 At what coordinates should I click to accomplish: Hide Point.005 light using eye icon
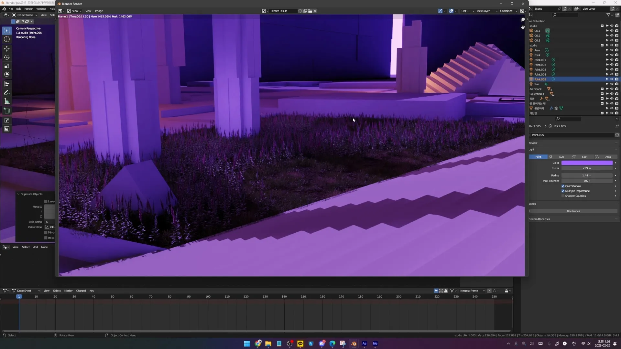click(x=612, y=79)
